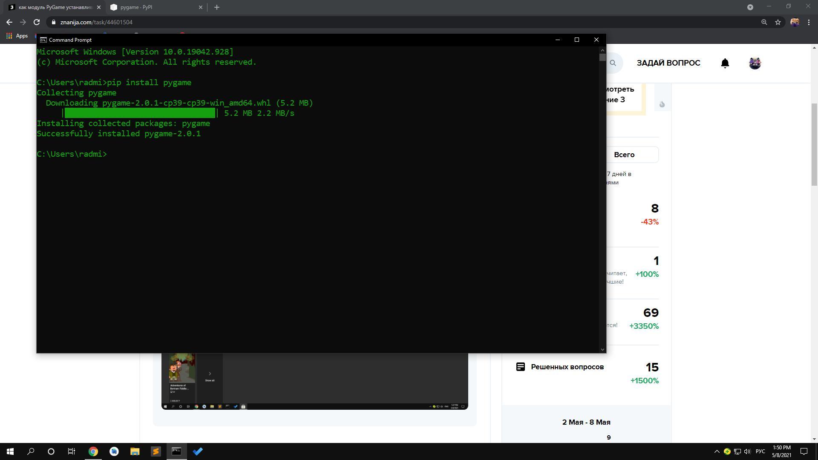Click ЗАДАЙ ВОПРОС button
The image size is (818, 460).
click(668, 63)
